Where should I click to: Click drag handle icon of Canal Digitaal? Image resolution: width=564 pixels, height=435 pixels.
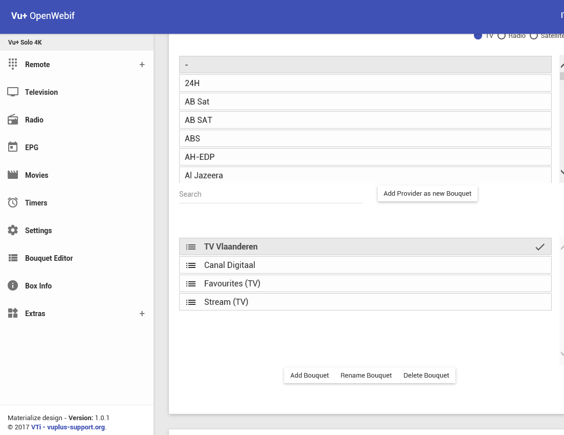191,265
